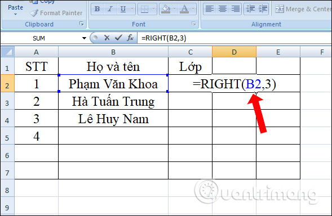
Task: Select row 4 header
Action: (7, 118)
